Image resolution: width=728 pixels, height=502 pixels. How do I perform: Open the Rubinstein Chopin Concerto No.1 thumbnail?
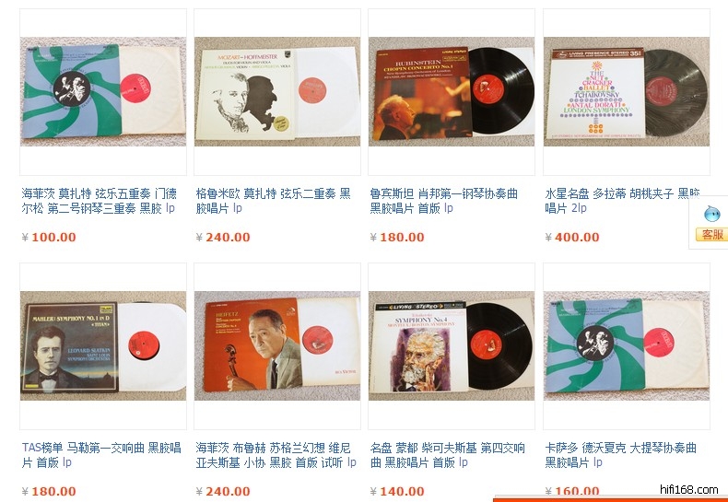(x=452, y=92)
